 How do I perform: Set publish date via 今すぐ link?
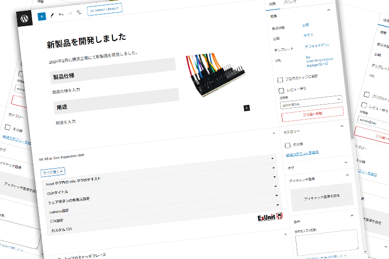[308, 35]
